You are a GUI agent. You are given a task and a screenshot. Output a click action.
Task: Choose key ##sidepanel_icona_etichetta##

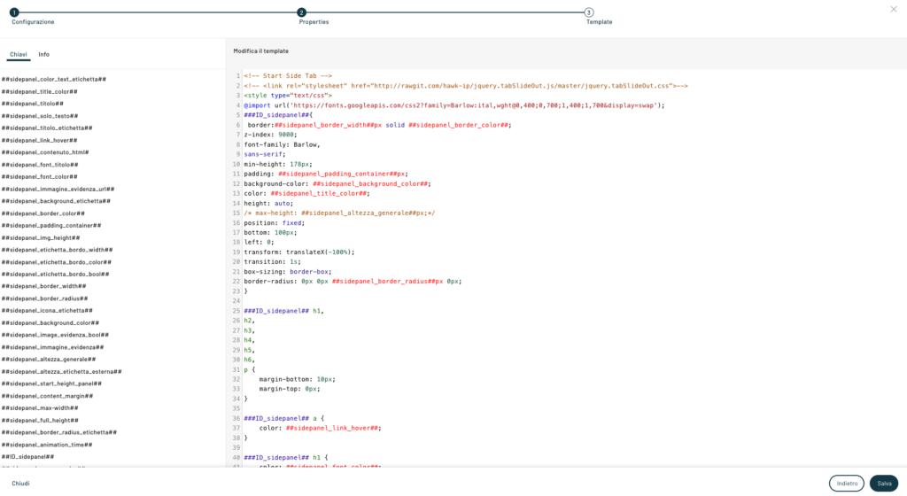click(47, 310)
